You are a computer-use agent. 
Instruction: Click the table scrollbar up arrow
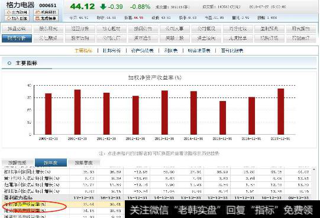[314, 170]
